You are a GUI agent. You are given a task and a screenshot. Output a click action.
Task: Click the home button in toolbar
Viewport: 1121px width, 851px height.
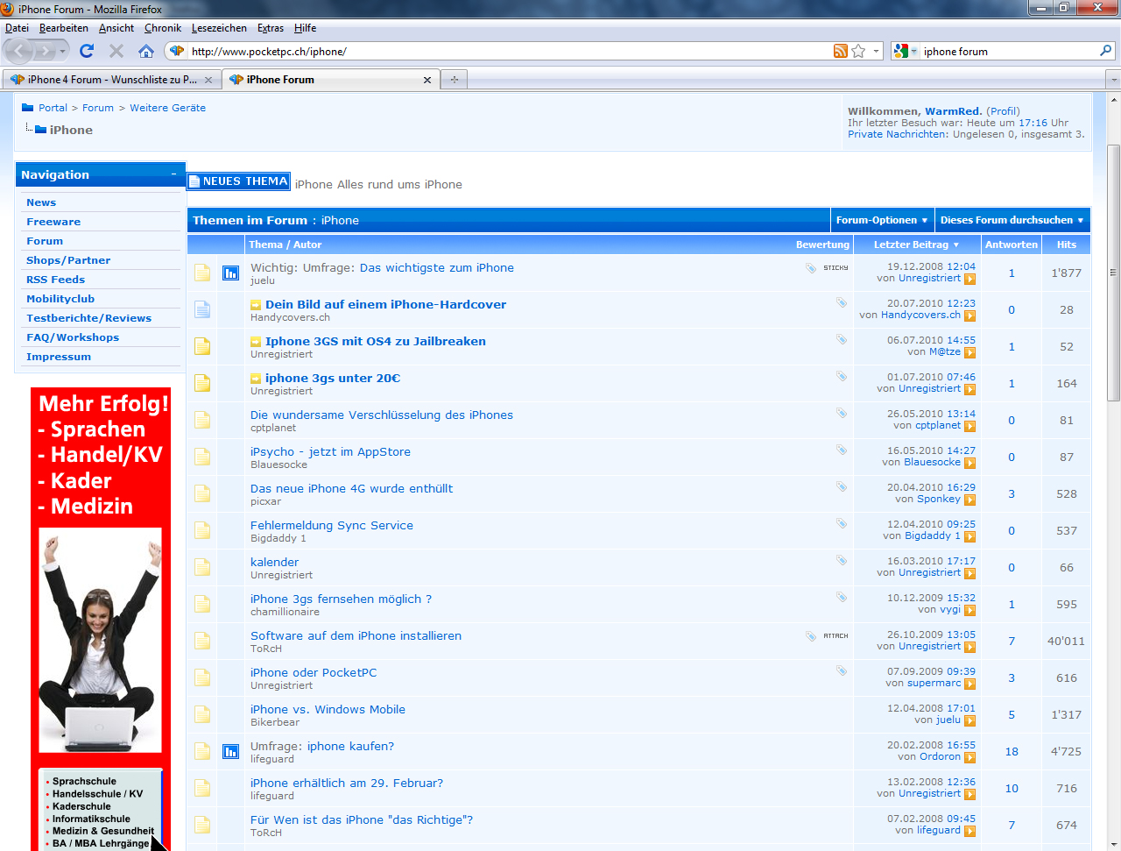[146, 51]
